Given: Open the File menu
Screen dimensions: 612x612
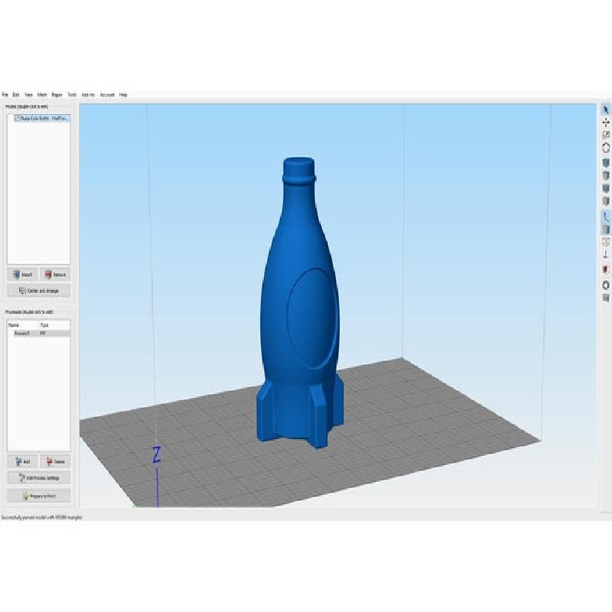Looking at the screenshot, I should pos(5,95).
